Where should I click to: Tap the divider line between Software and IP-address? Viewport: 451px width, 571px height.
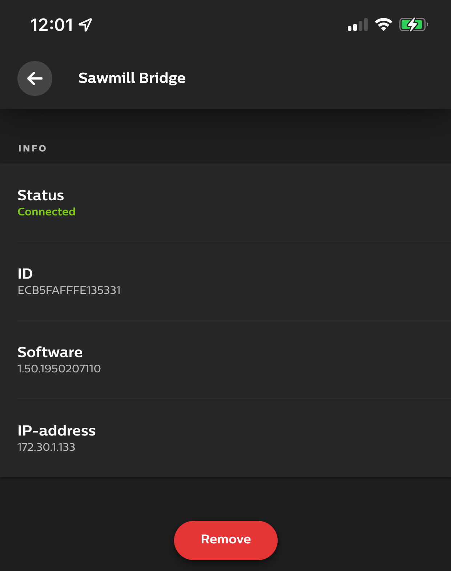(234, 399)
